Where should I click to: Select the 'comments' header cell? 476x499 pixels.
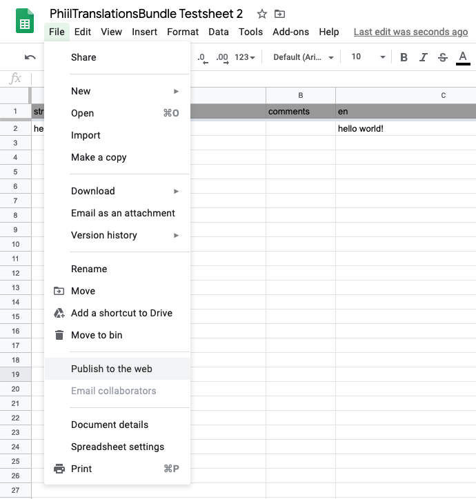coord(301,112)
